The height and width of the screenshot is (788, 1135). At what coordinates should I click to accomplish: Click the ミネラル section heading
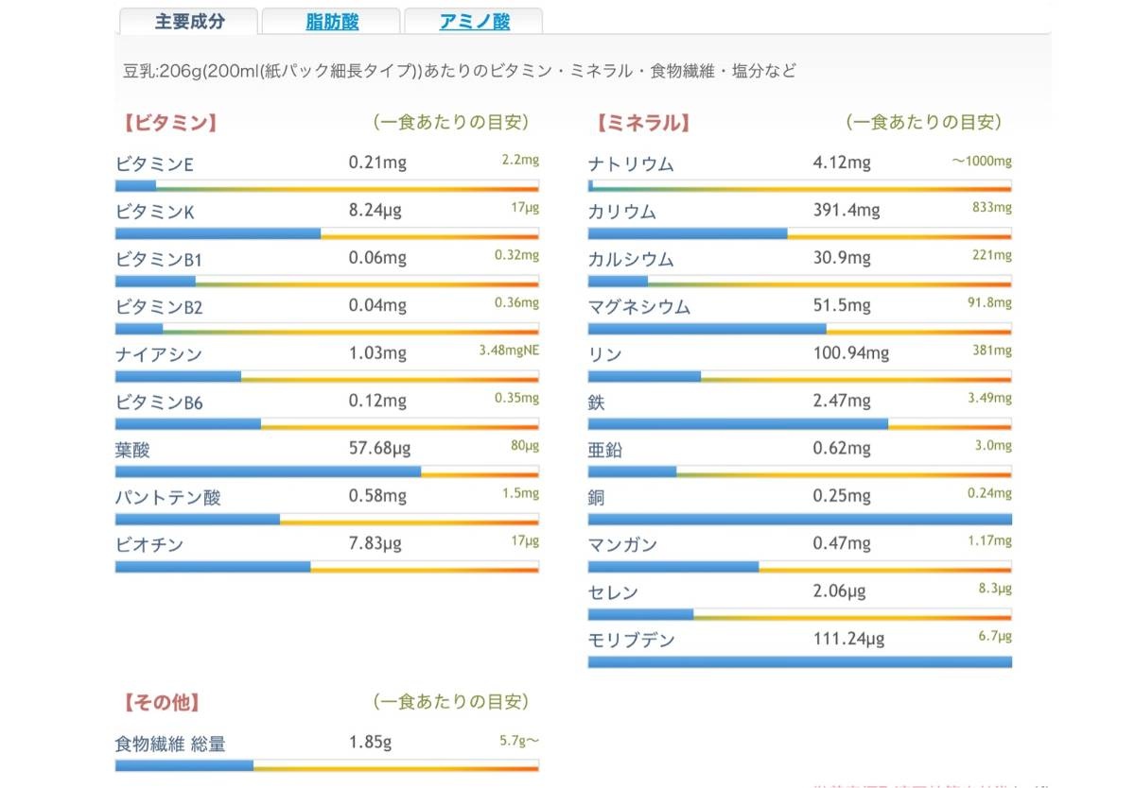click(x=643, y=123)
